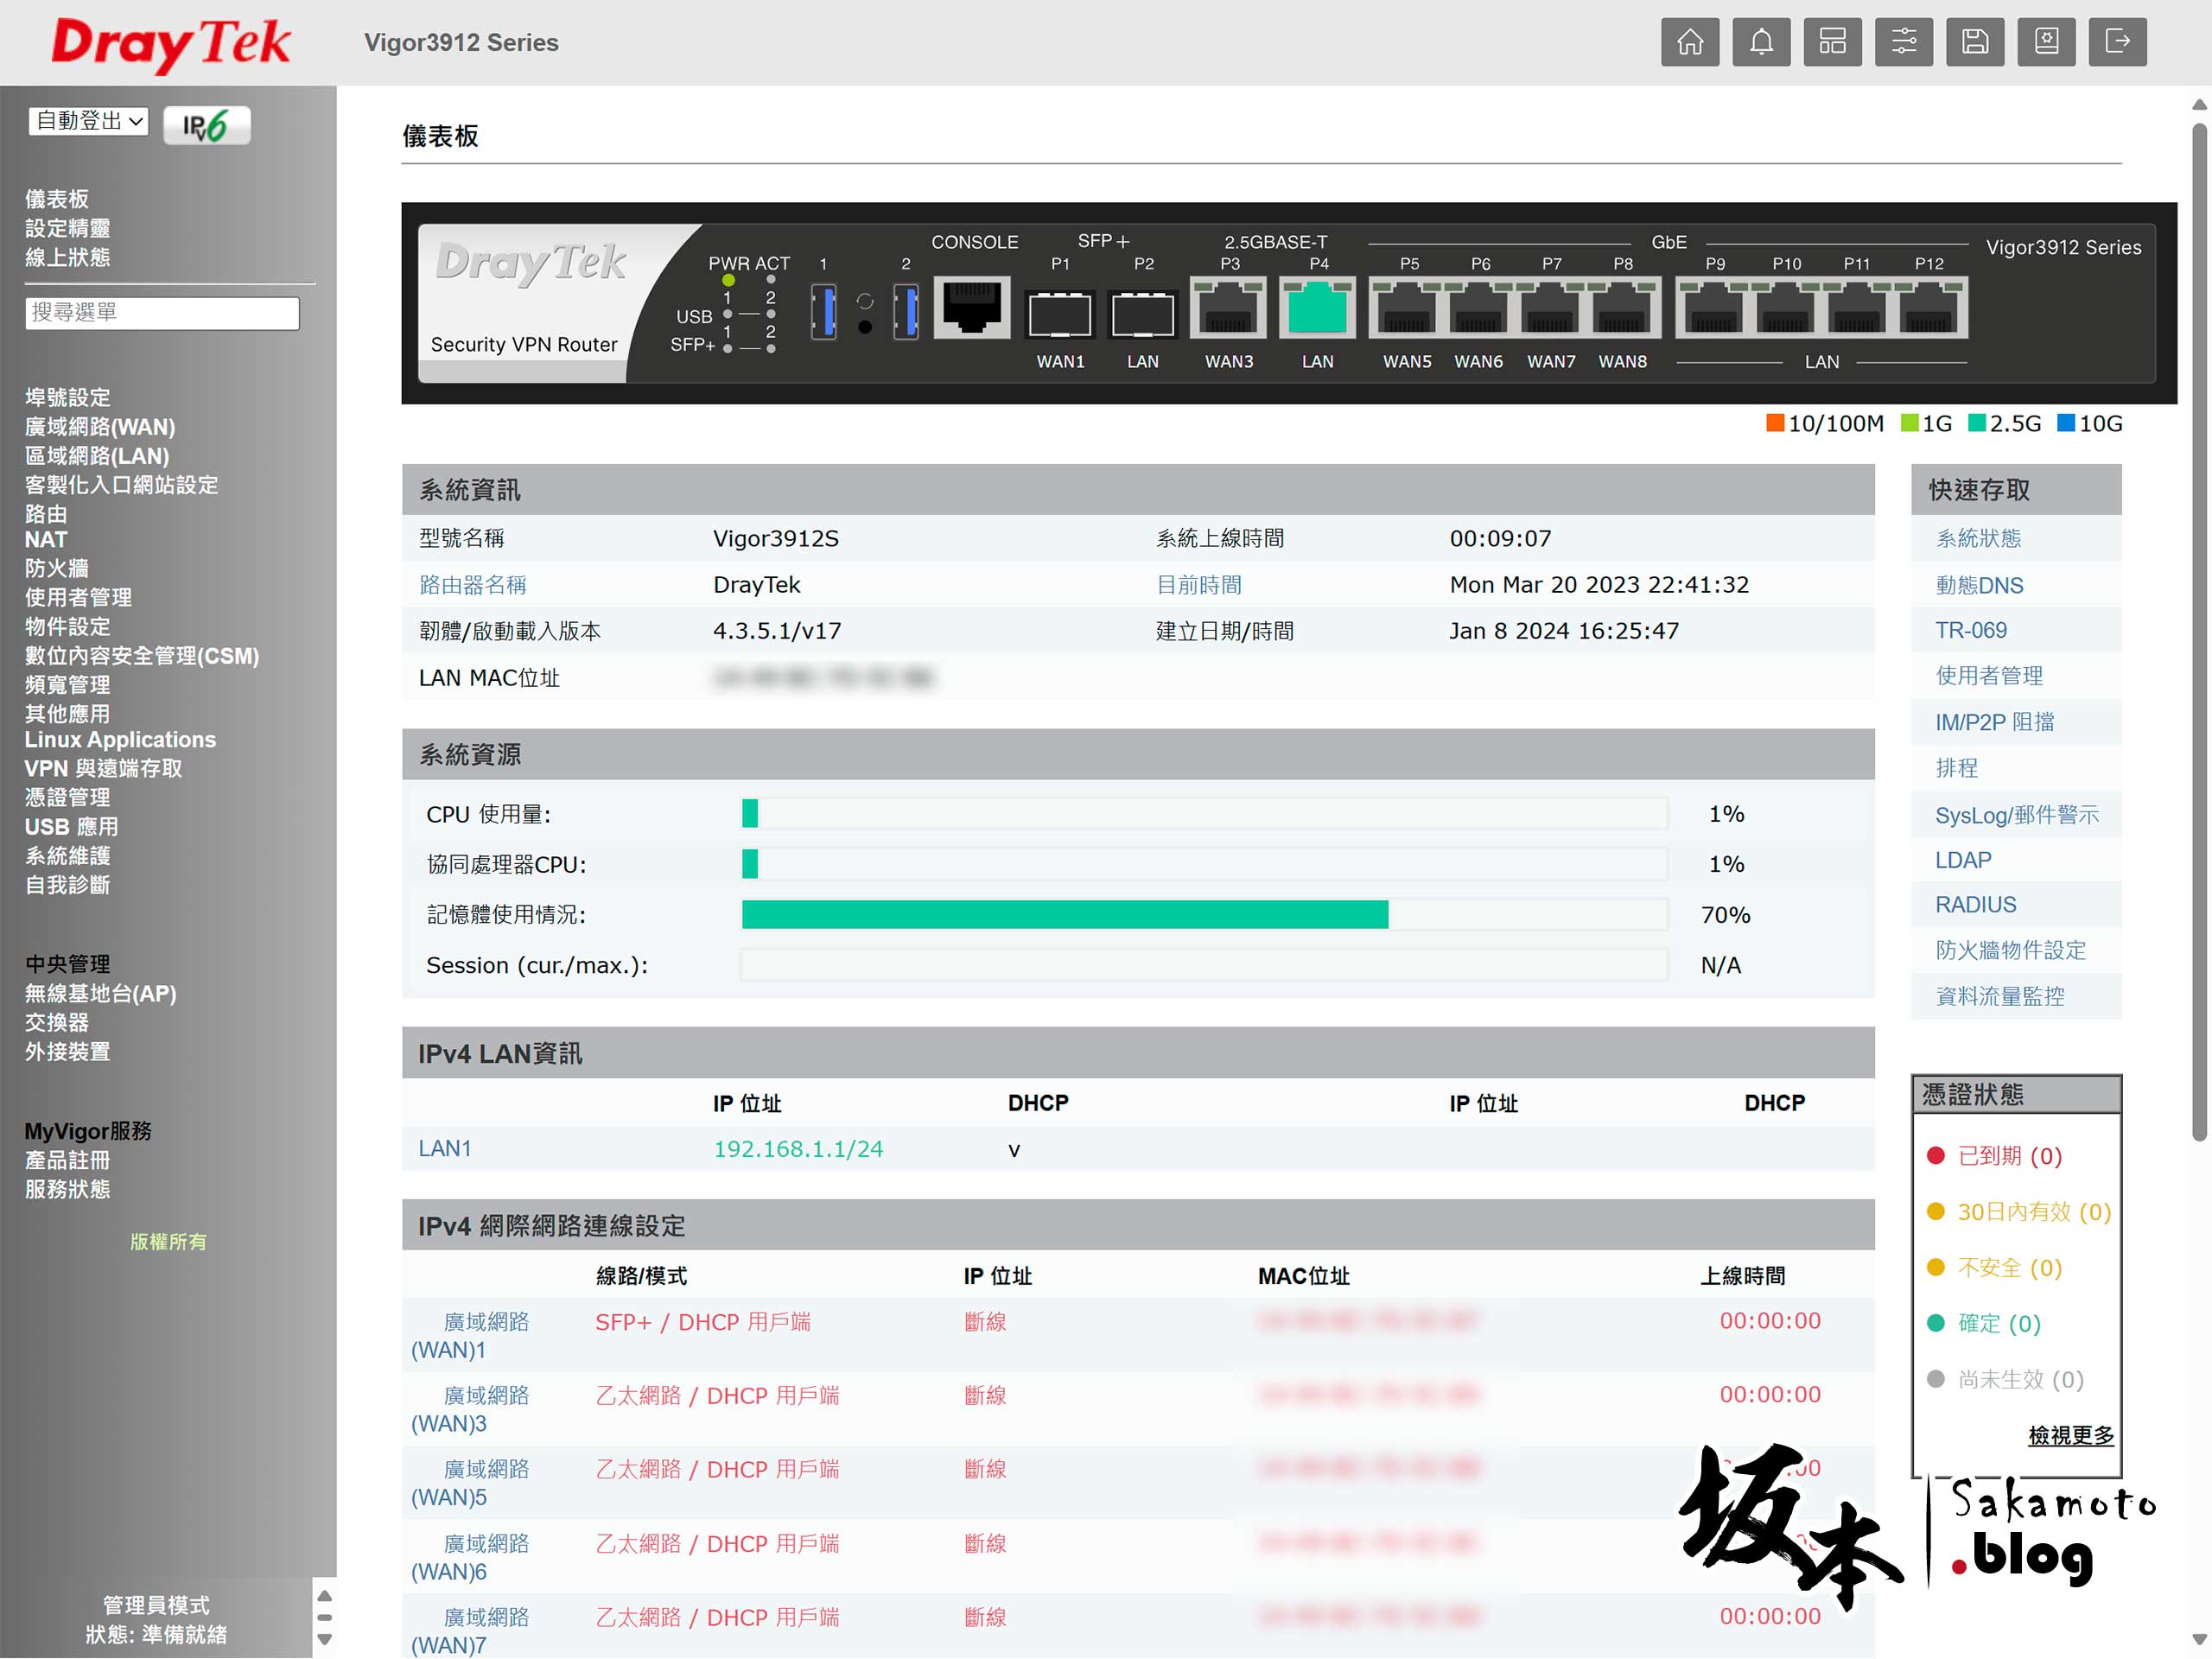Viewport: 2212px width, 1659px height.
Task: Open 產品註冊 in sidebar
Action: pyautogui.click(x=67, y=1160)
